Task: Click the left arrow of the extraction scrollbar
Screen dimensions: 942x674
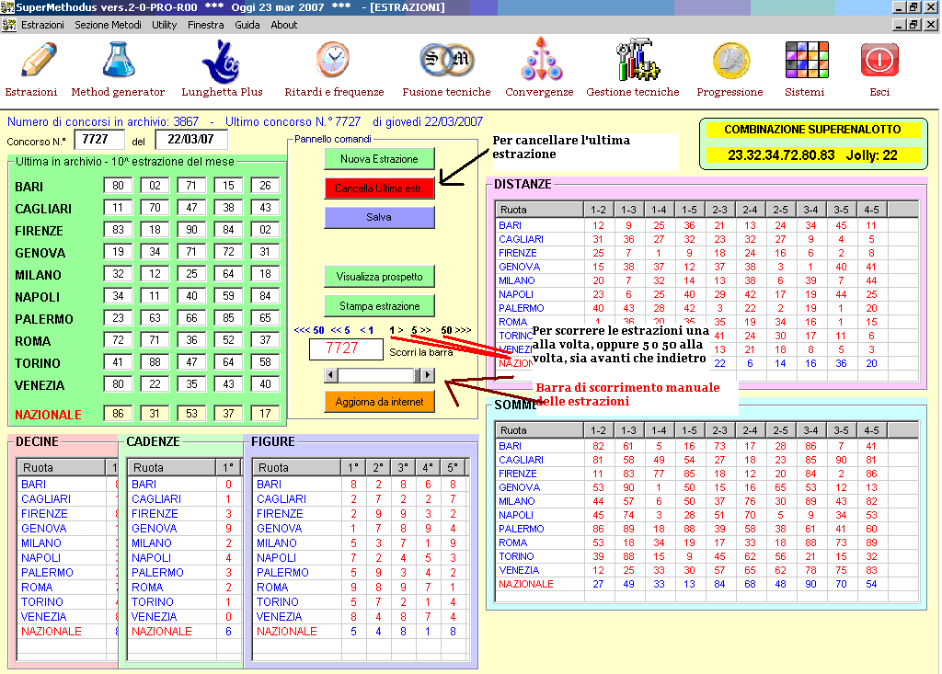Action: (x=330, y=375)
